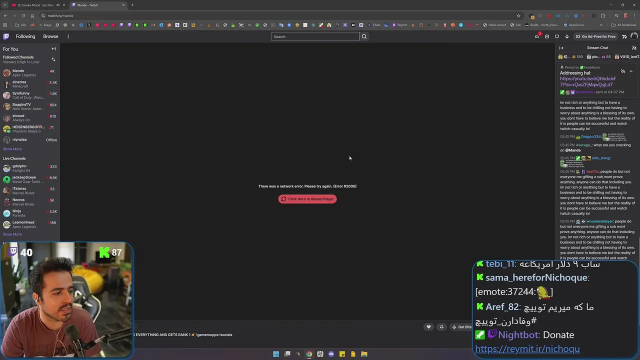Viewport: 640px width, 360px height.
Task: Collapse the pinned message chevron
Action: 631,71
